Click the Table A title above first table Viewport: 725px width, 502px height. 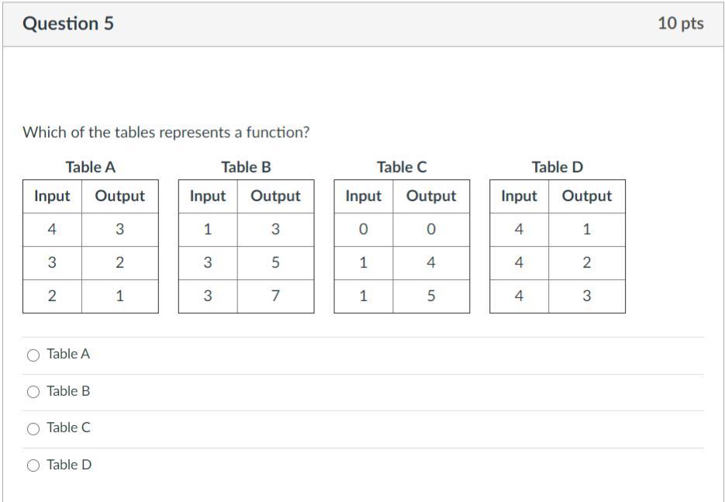[x=91, y=167]
